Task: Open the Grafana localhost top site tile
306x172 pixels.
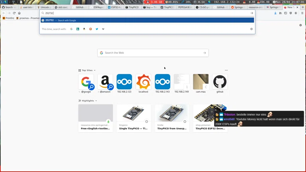Action: click(143, 82)
